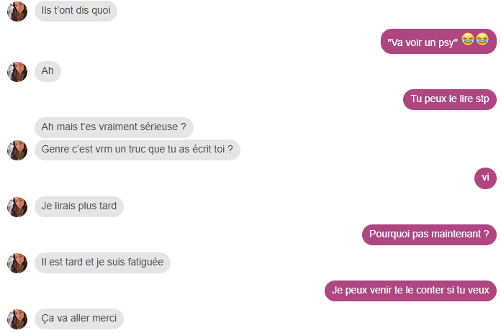Screen dimensions: 501x333
Task: Click the avatar beside "Il est tard et je suis fatiguée"
Action: 17,263
